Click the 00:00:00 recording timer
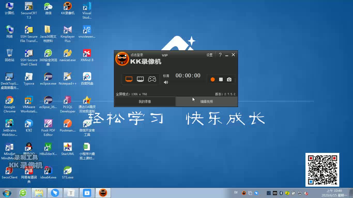 [x=188, y=76]
